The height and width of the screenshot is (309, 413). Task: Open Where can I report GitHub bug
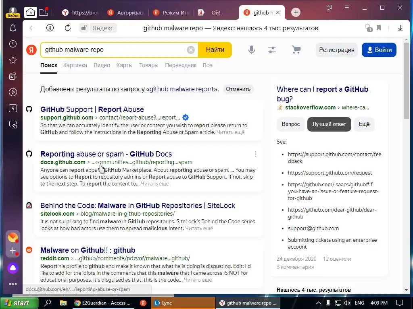(322, 94)
